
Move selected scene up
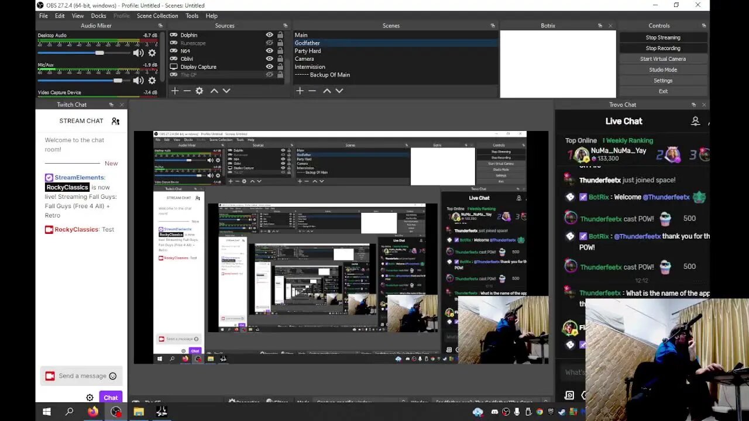pos(327,91)
